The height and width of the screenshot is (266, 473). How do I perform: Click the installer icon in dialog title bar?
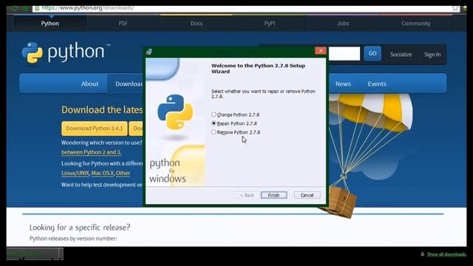[x=149, y=52]
